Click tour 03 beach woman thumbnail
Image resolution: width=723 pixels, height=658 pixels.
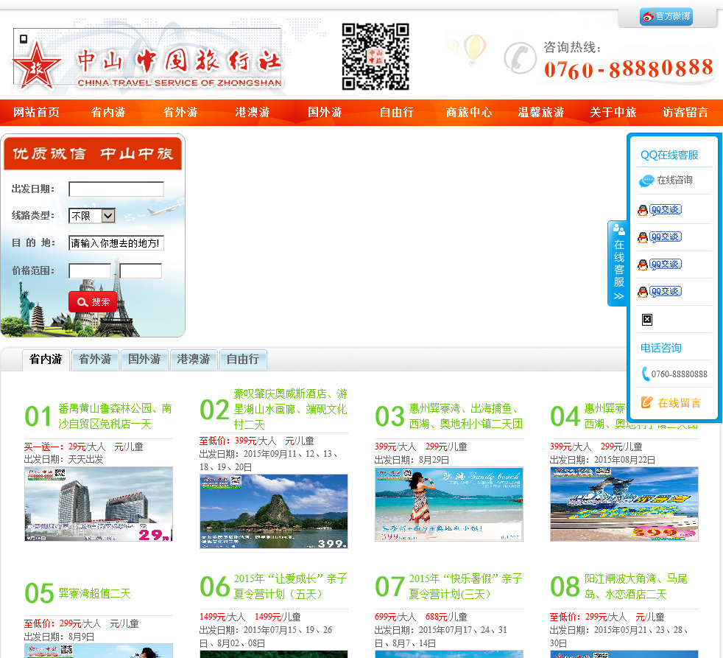[x=449, y=504]
